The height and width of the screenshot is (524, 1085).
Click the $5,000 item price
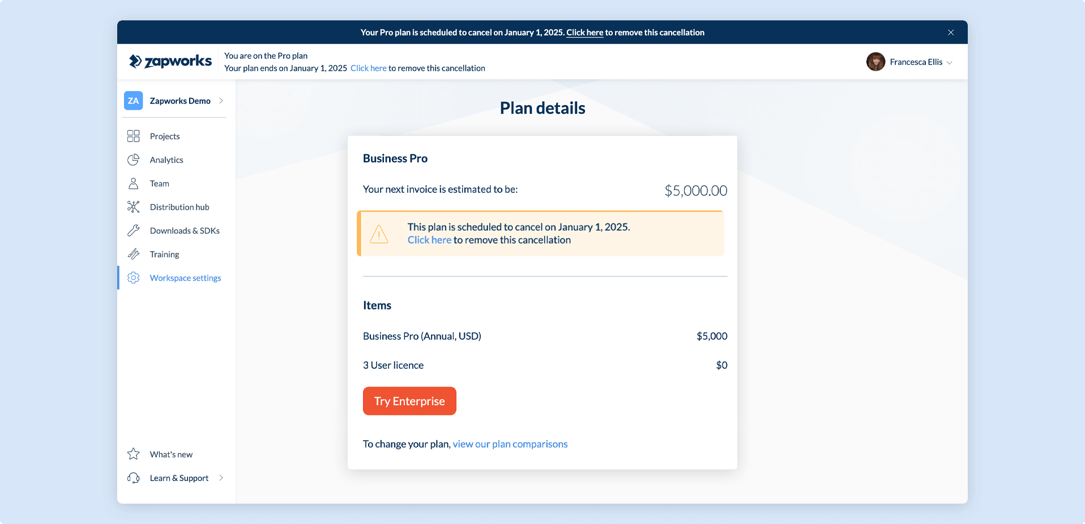pyautogui.click(x=712, y=336)
